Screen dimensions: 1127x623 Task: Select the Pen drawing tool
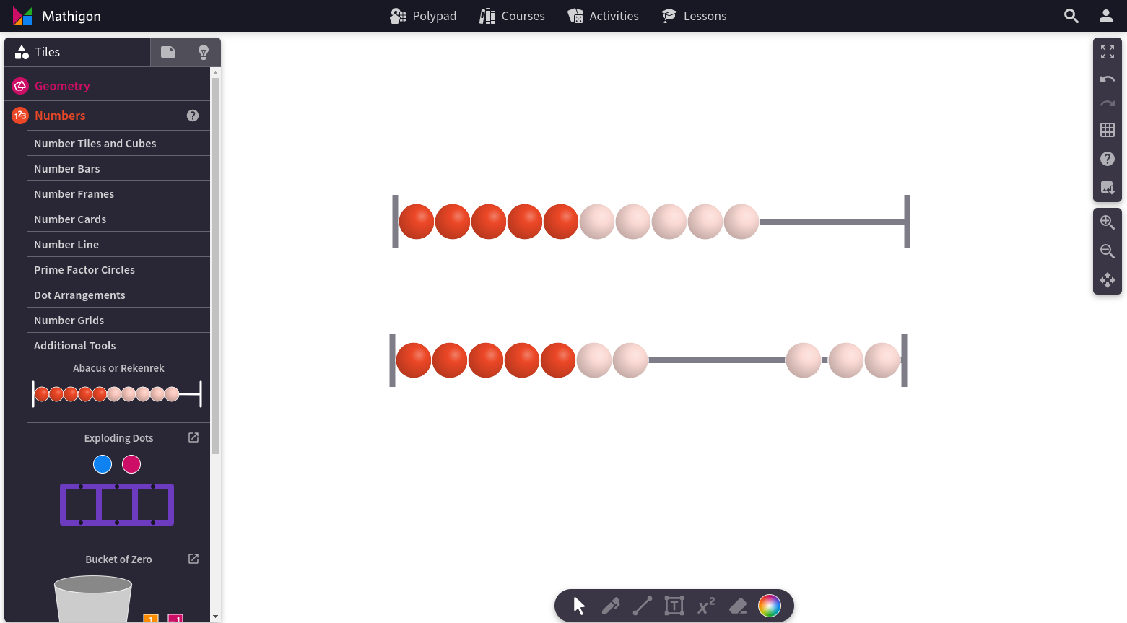pos(610,606)
